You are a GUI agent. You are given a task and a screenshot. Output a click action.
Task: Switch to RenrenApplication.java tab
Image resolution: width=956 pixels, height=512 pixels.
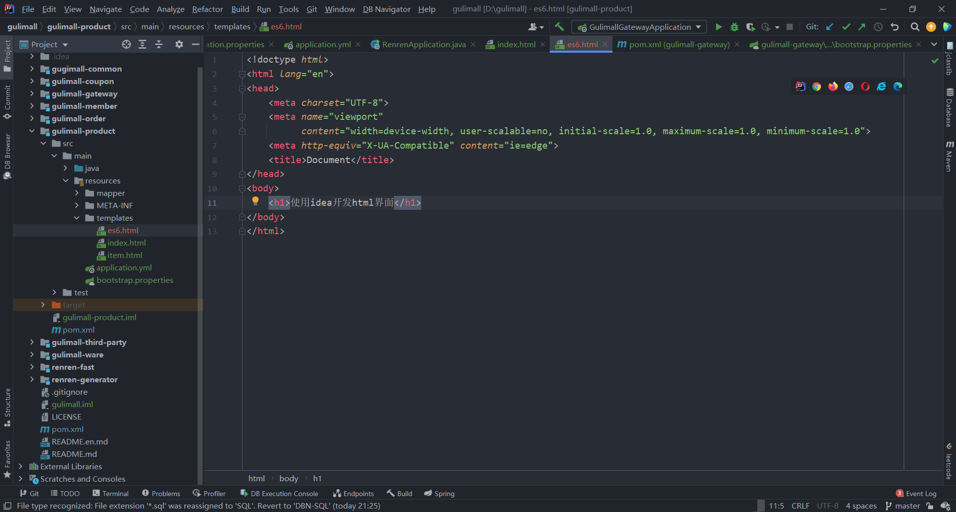(x=424, y=44)
